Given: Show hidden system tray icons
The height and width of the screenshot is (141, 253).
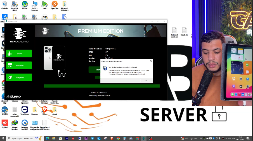Looking at the screenshot, I should coord(201,138).
